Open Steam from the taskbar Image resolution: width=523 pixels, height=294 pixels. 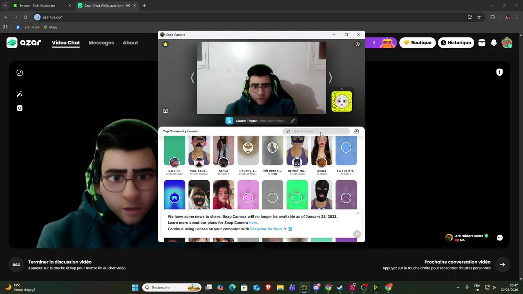340,287
